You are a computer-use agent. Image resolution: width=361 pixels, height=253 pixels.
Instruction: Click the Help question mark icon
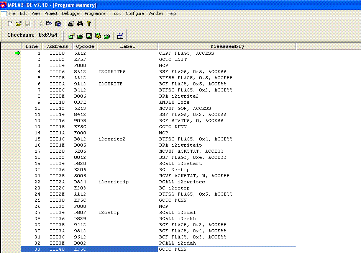point(89,24)
